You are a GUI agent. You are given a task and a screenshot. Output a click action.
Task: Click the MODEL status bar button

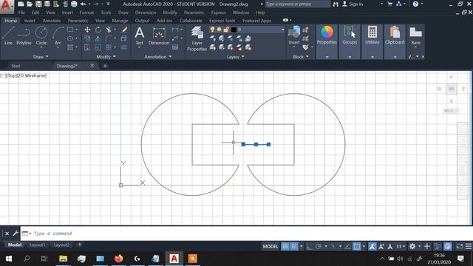270,246
